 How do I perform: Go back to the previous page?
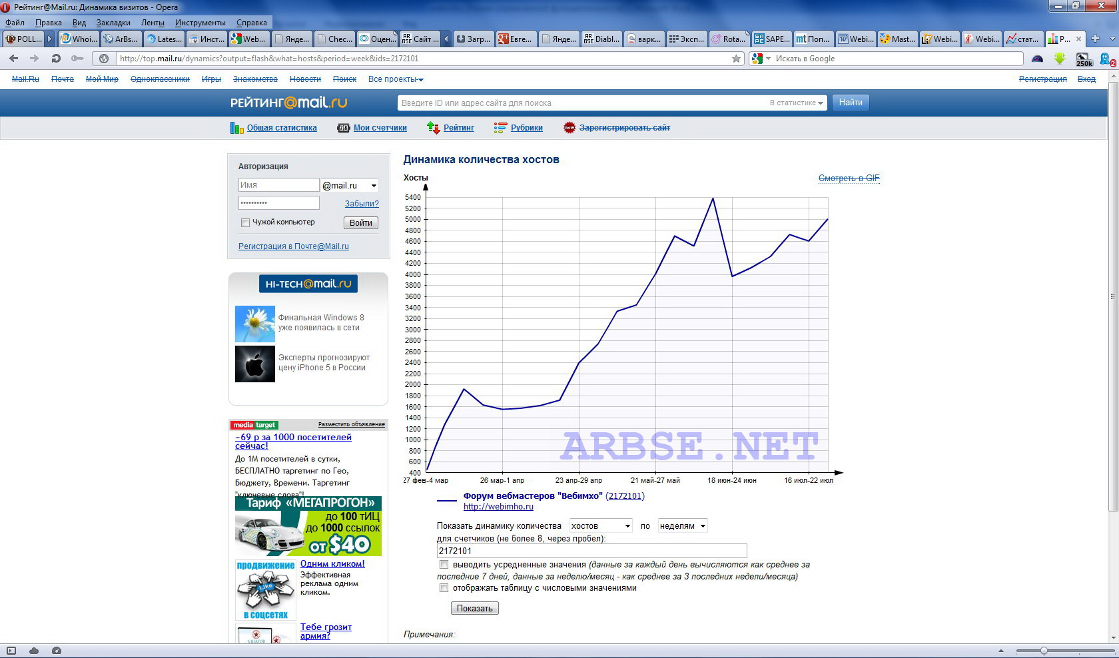(x=13, y=59)
